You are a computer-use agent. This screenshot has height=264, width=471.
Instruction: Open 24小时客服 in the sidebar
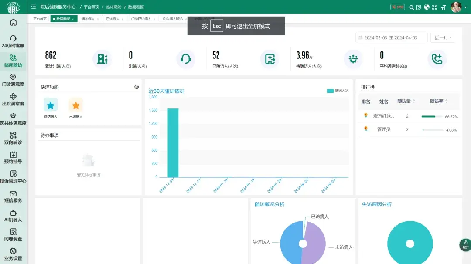coord(13,41)
